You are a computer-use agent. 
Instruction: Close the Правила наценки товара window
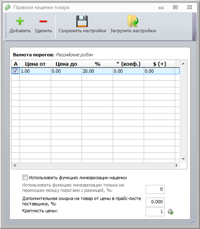point(189,7)
